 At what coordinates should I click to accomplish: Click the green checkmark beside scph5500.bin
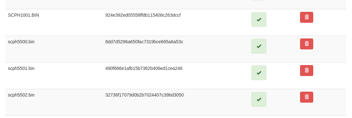259,46
